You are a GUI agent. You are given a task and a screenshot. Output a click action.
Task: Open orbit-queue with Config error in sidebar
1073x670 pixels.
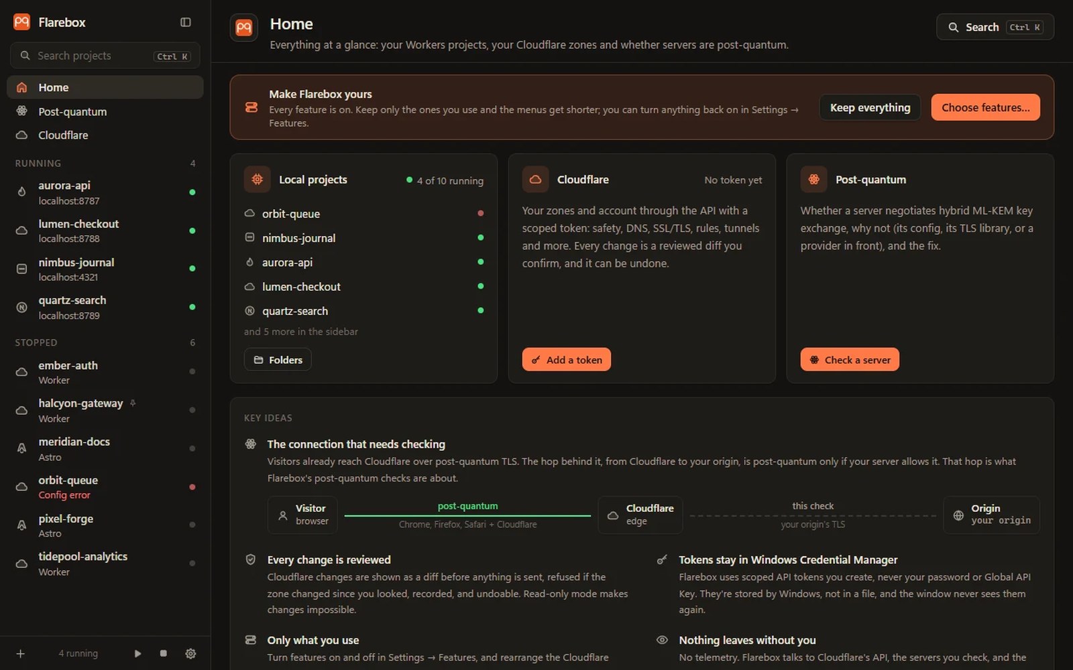coord(105,487)
